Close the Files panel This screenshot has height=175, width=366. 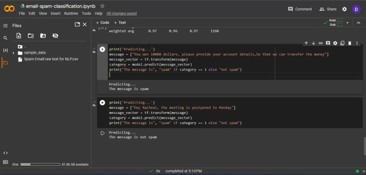85,24
